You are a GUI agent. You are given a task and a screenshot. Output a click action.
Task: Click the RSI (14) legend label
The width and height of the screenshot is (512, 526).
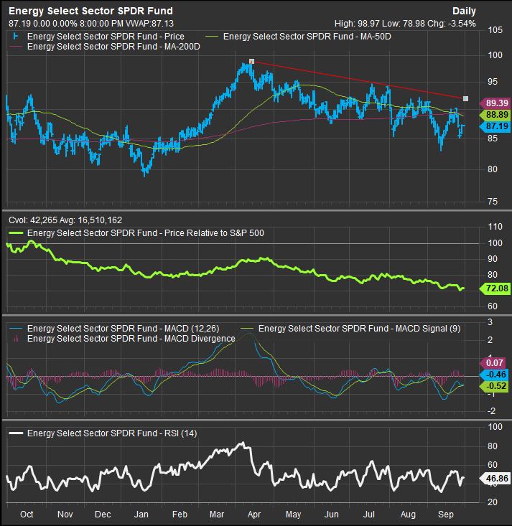(x=112, y=433)
